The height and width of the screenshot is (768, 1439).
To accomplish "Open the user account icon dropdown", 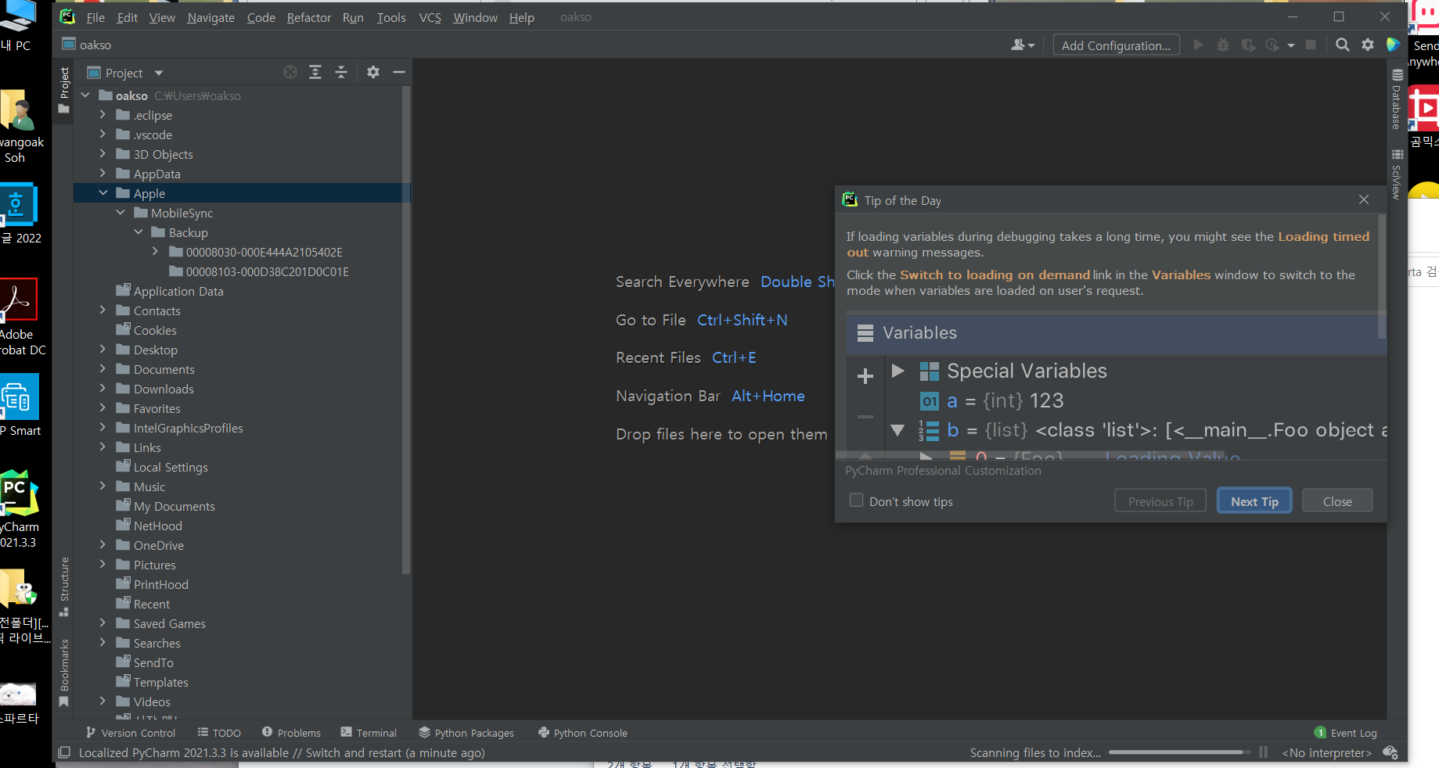I will point(1023,45).
